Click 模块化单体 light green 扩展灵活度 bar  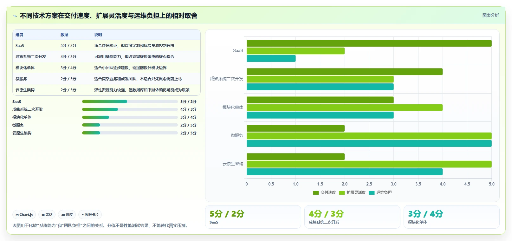click(345, 107)
